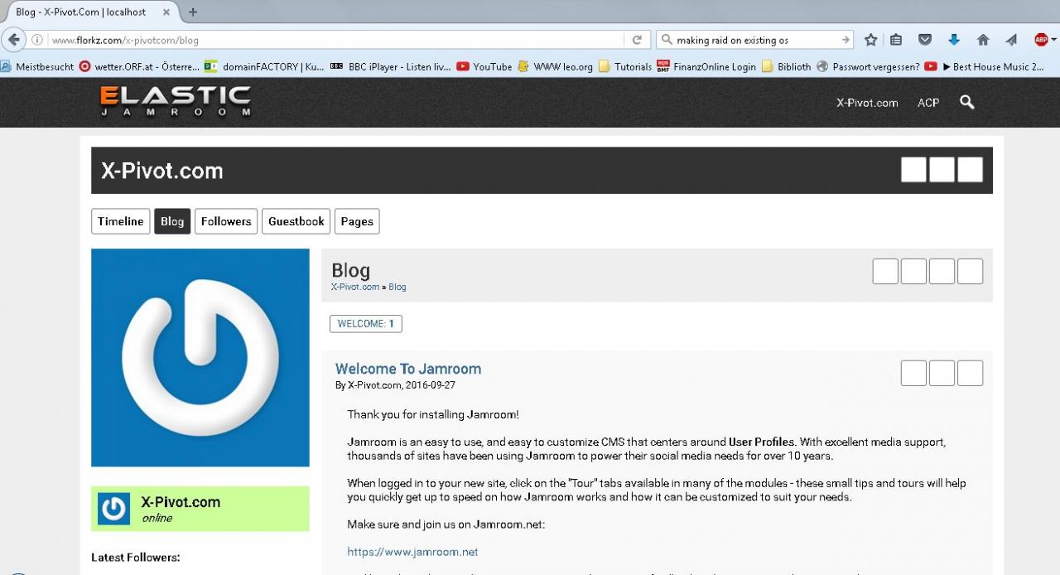
Task: Expand the Biblioth bookmark folder
Action: (x=786, y=66)
